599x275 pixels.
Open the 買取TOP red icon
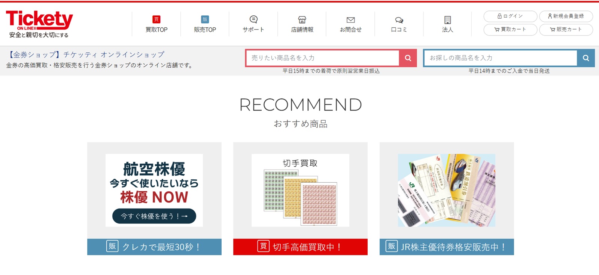(x=156, y=19)
